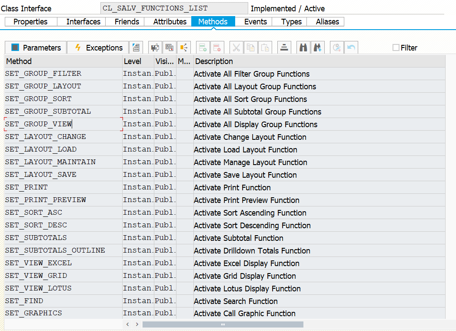The height and width of the screenshot is (331, 456).
Task: Click the puzzle-piece enhancement icon
Action: click(155, 47)
